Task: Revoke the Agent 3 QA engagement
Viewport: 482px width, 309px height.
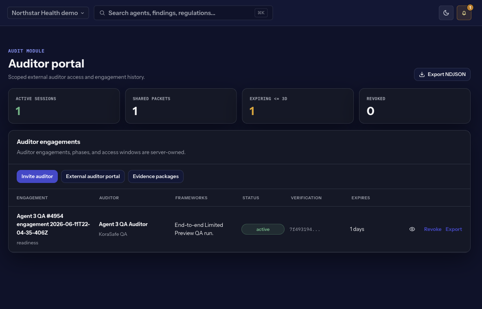Action: click(x=432, y=229)
